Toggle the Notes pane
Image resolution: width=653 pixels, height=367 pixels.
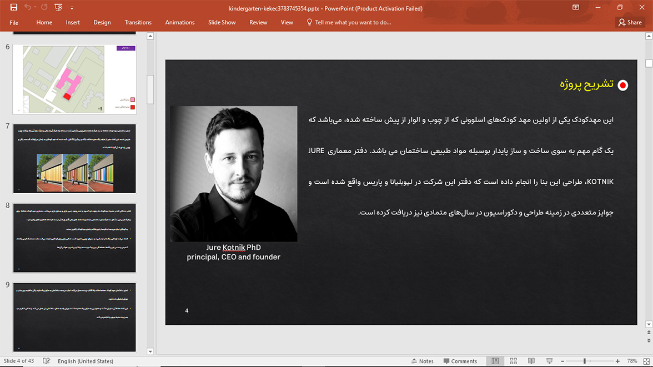422,361
